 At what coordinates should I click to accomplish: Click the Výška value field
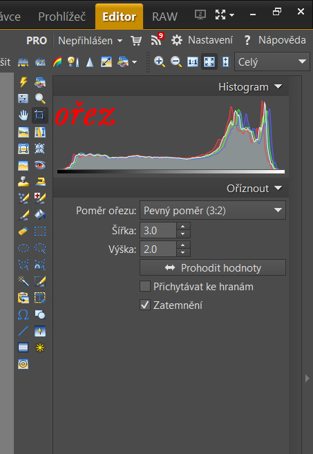pos(158,249)
